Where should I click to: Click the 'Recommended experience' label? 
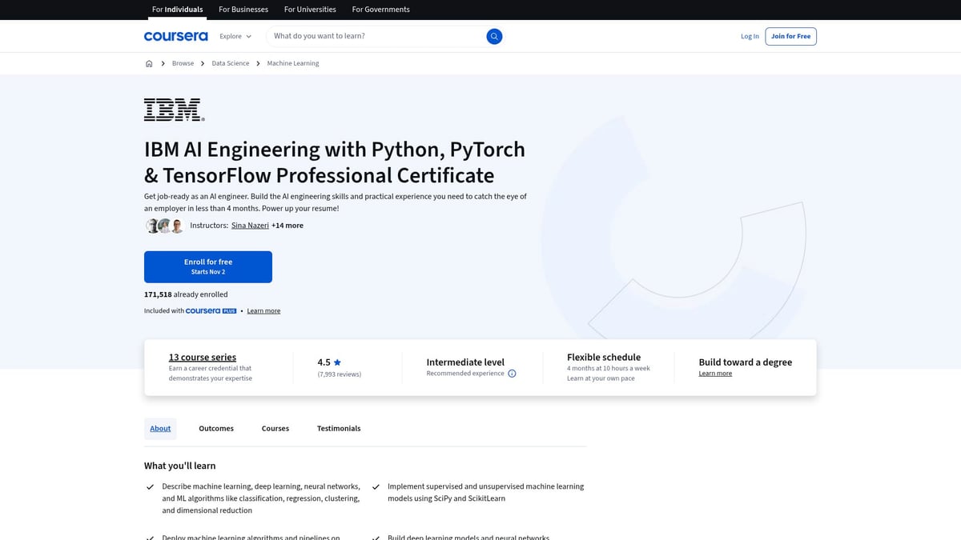465,374
